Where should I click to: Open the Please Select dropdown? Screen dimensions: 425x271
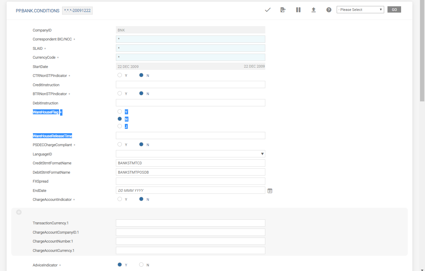click(360, 10)
